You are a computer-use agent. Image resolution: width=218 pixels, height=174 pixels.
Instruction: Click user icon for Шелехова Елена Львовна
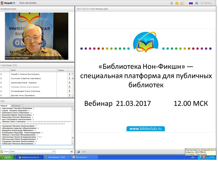point(69,83)
